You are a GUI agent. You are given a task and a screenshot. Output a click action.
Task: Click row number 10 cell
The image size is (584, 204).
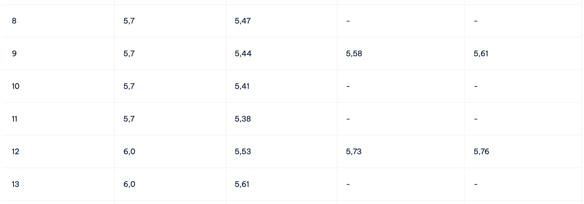[x=59, y=86]
